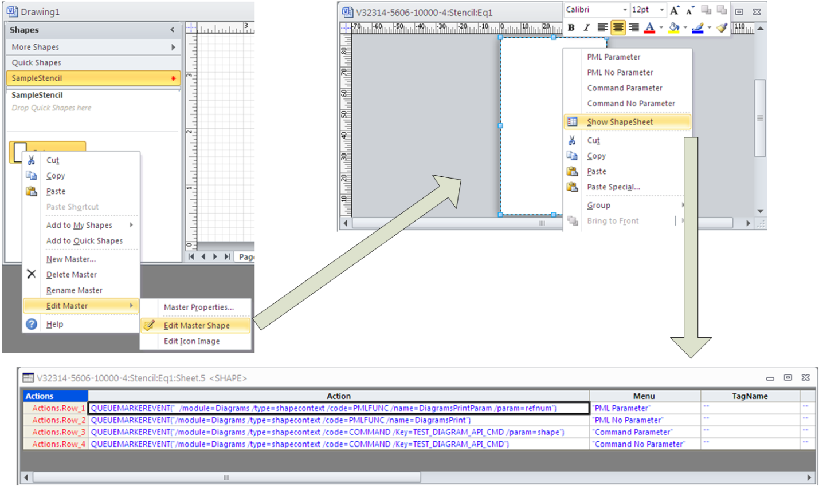Select the Actions.Row_1 Action formula cell
The height and width of the screenshot is (486, 819).
tap(338, 408)
